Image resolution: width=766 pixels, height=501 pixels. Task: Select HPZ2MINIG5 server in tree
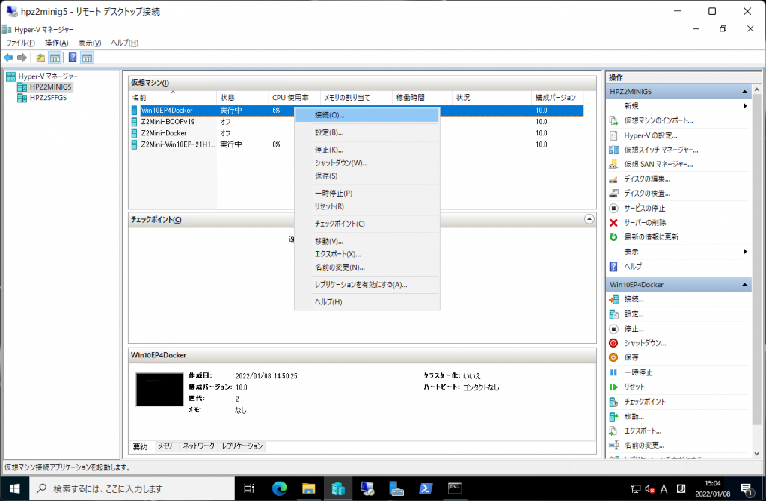[x=50, y=87]
